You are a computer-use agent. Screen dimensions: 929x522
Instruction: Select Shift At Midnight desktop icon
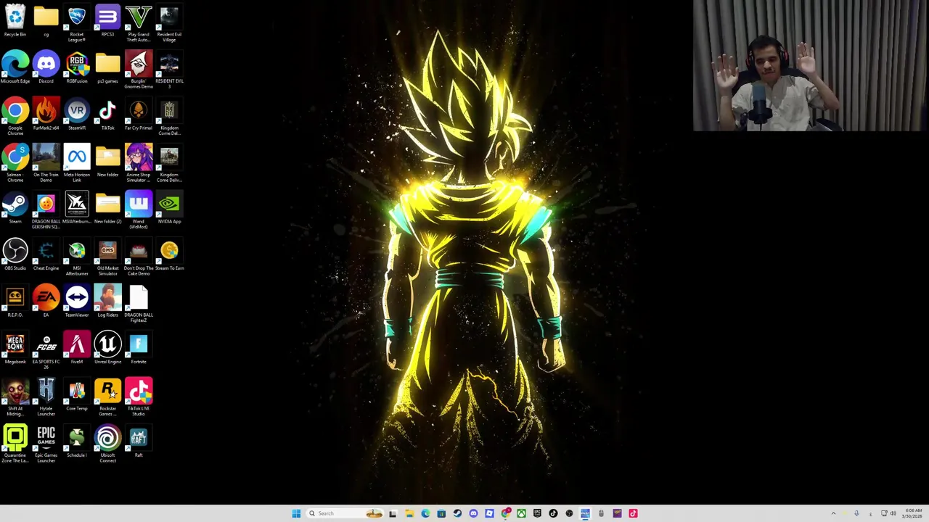pyautogui.click(x=15, y=398)
